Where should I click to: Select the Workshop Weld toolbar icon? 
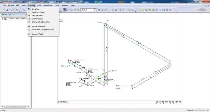[x=68, y=10]
